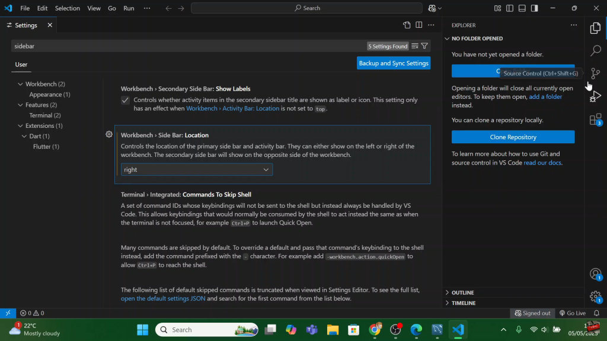Open Accounts icon in activity bar
Image resolution: width=607 pixels, height=341 pixels.
coord(595,274)
